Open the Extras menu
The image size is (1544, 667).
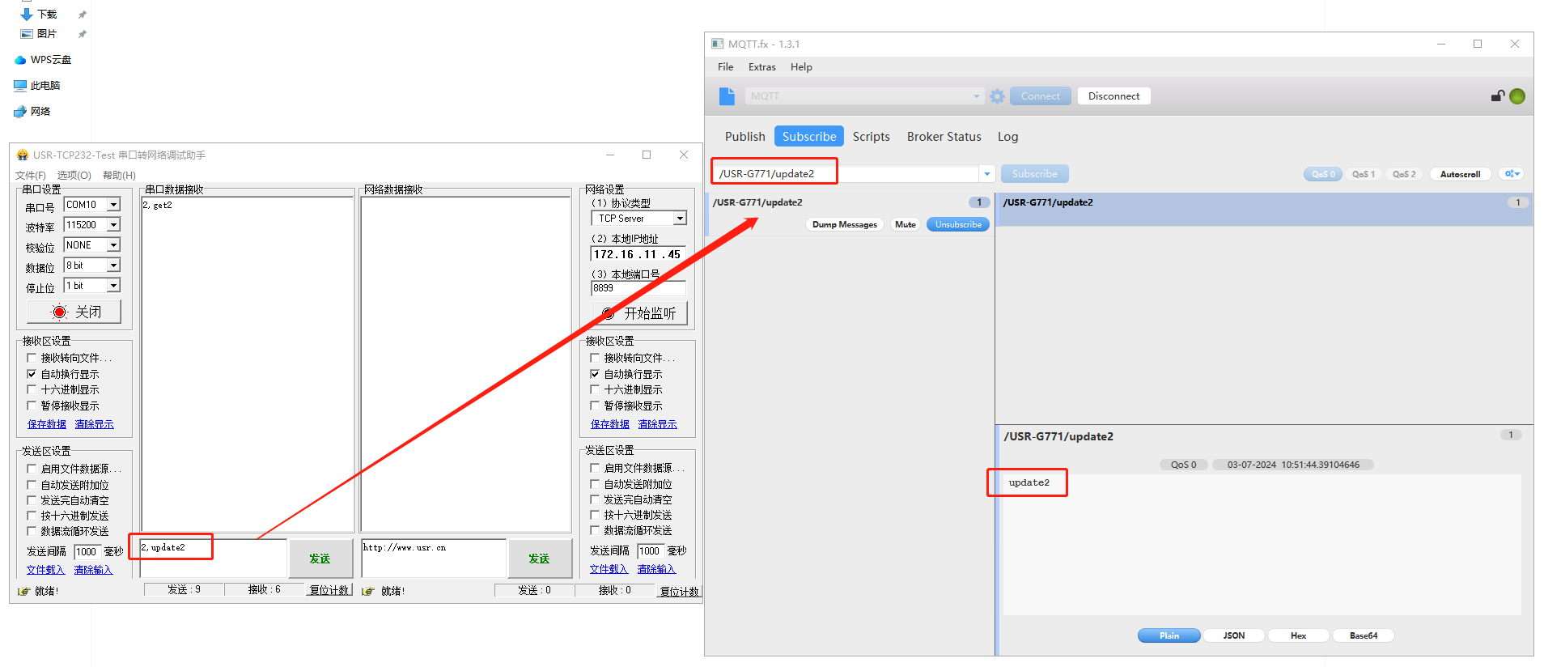761,67
